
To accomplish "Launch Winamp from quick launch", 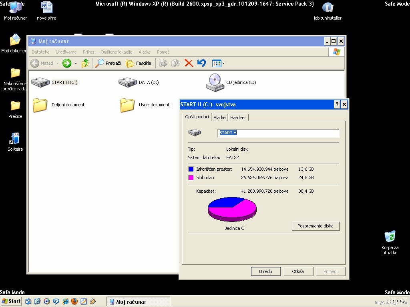I will [93, 301].
